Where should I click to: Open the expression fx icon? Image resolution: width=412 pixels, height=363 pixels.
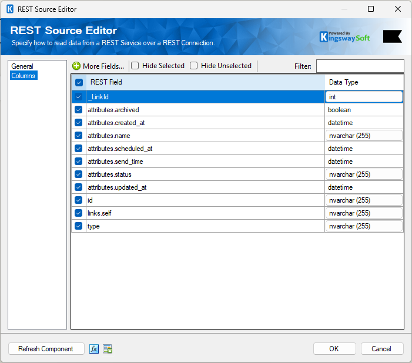click(x=94, y=349)
